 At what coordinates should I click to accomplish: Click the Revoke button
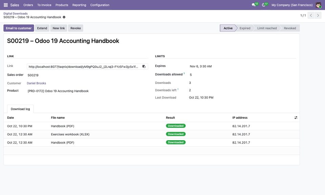pyautogui.click(x=75, y=28)
